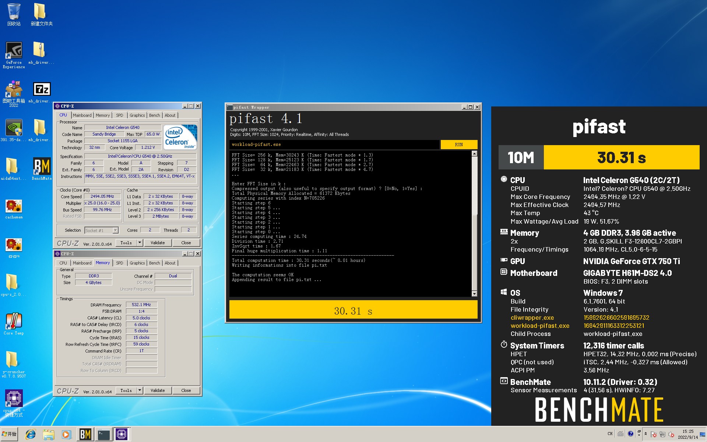Viewport: 707px width, 442px height.
Task: Click the DRAM Frequency value 532.1 MHz
Action: coord(141,305)
